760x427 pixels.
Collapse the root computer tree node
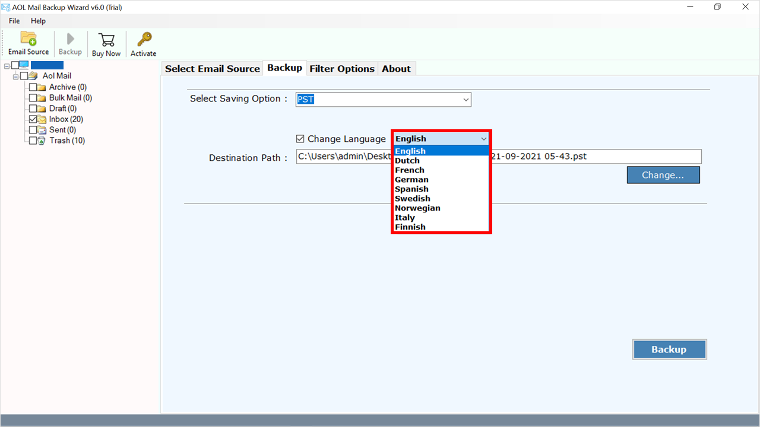tap(7, 65)
